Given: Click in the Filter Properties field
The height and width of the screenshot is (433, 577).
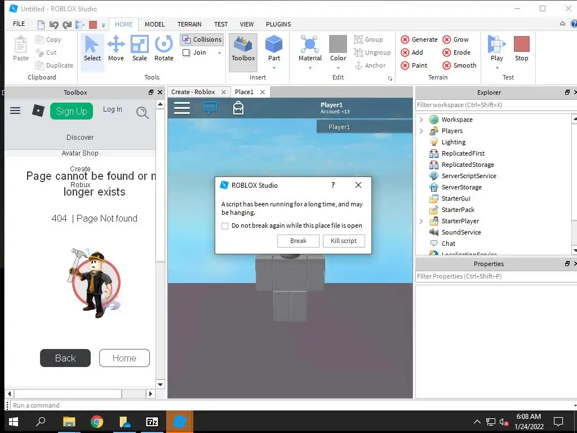Looking at the screenshot, I should (x=496, y=276).
